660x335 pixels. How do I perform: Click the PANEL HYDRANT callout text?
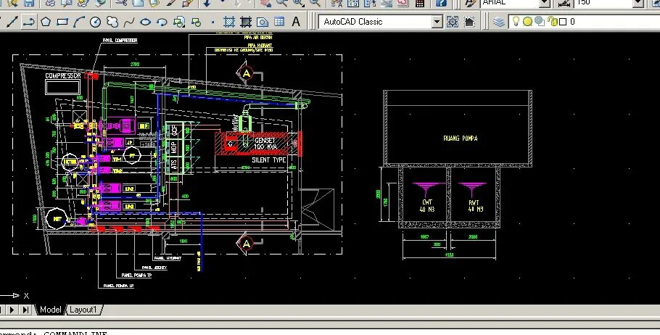coord(168,258)
